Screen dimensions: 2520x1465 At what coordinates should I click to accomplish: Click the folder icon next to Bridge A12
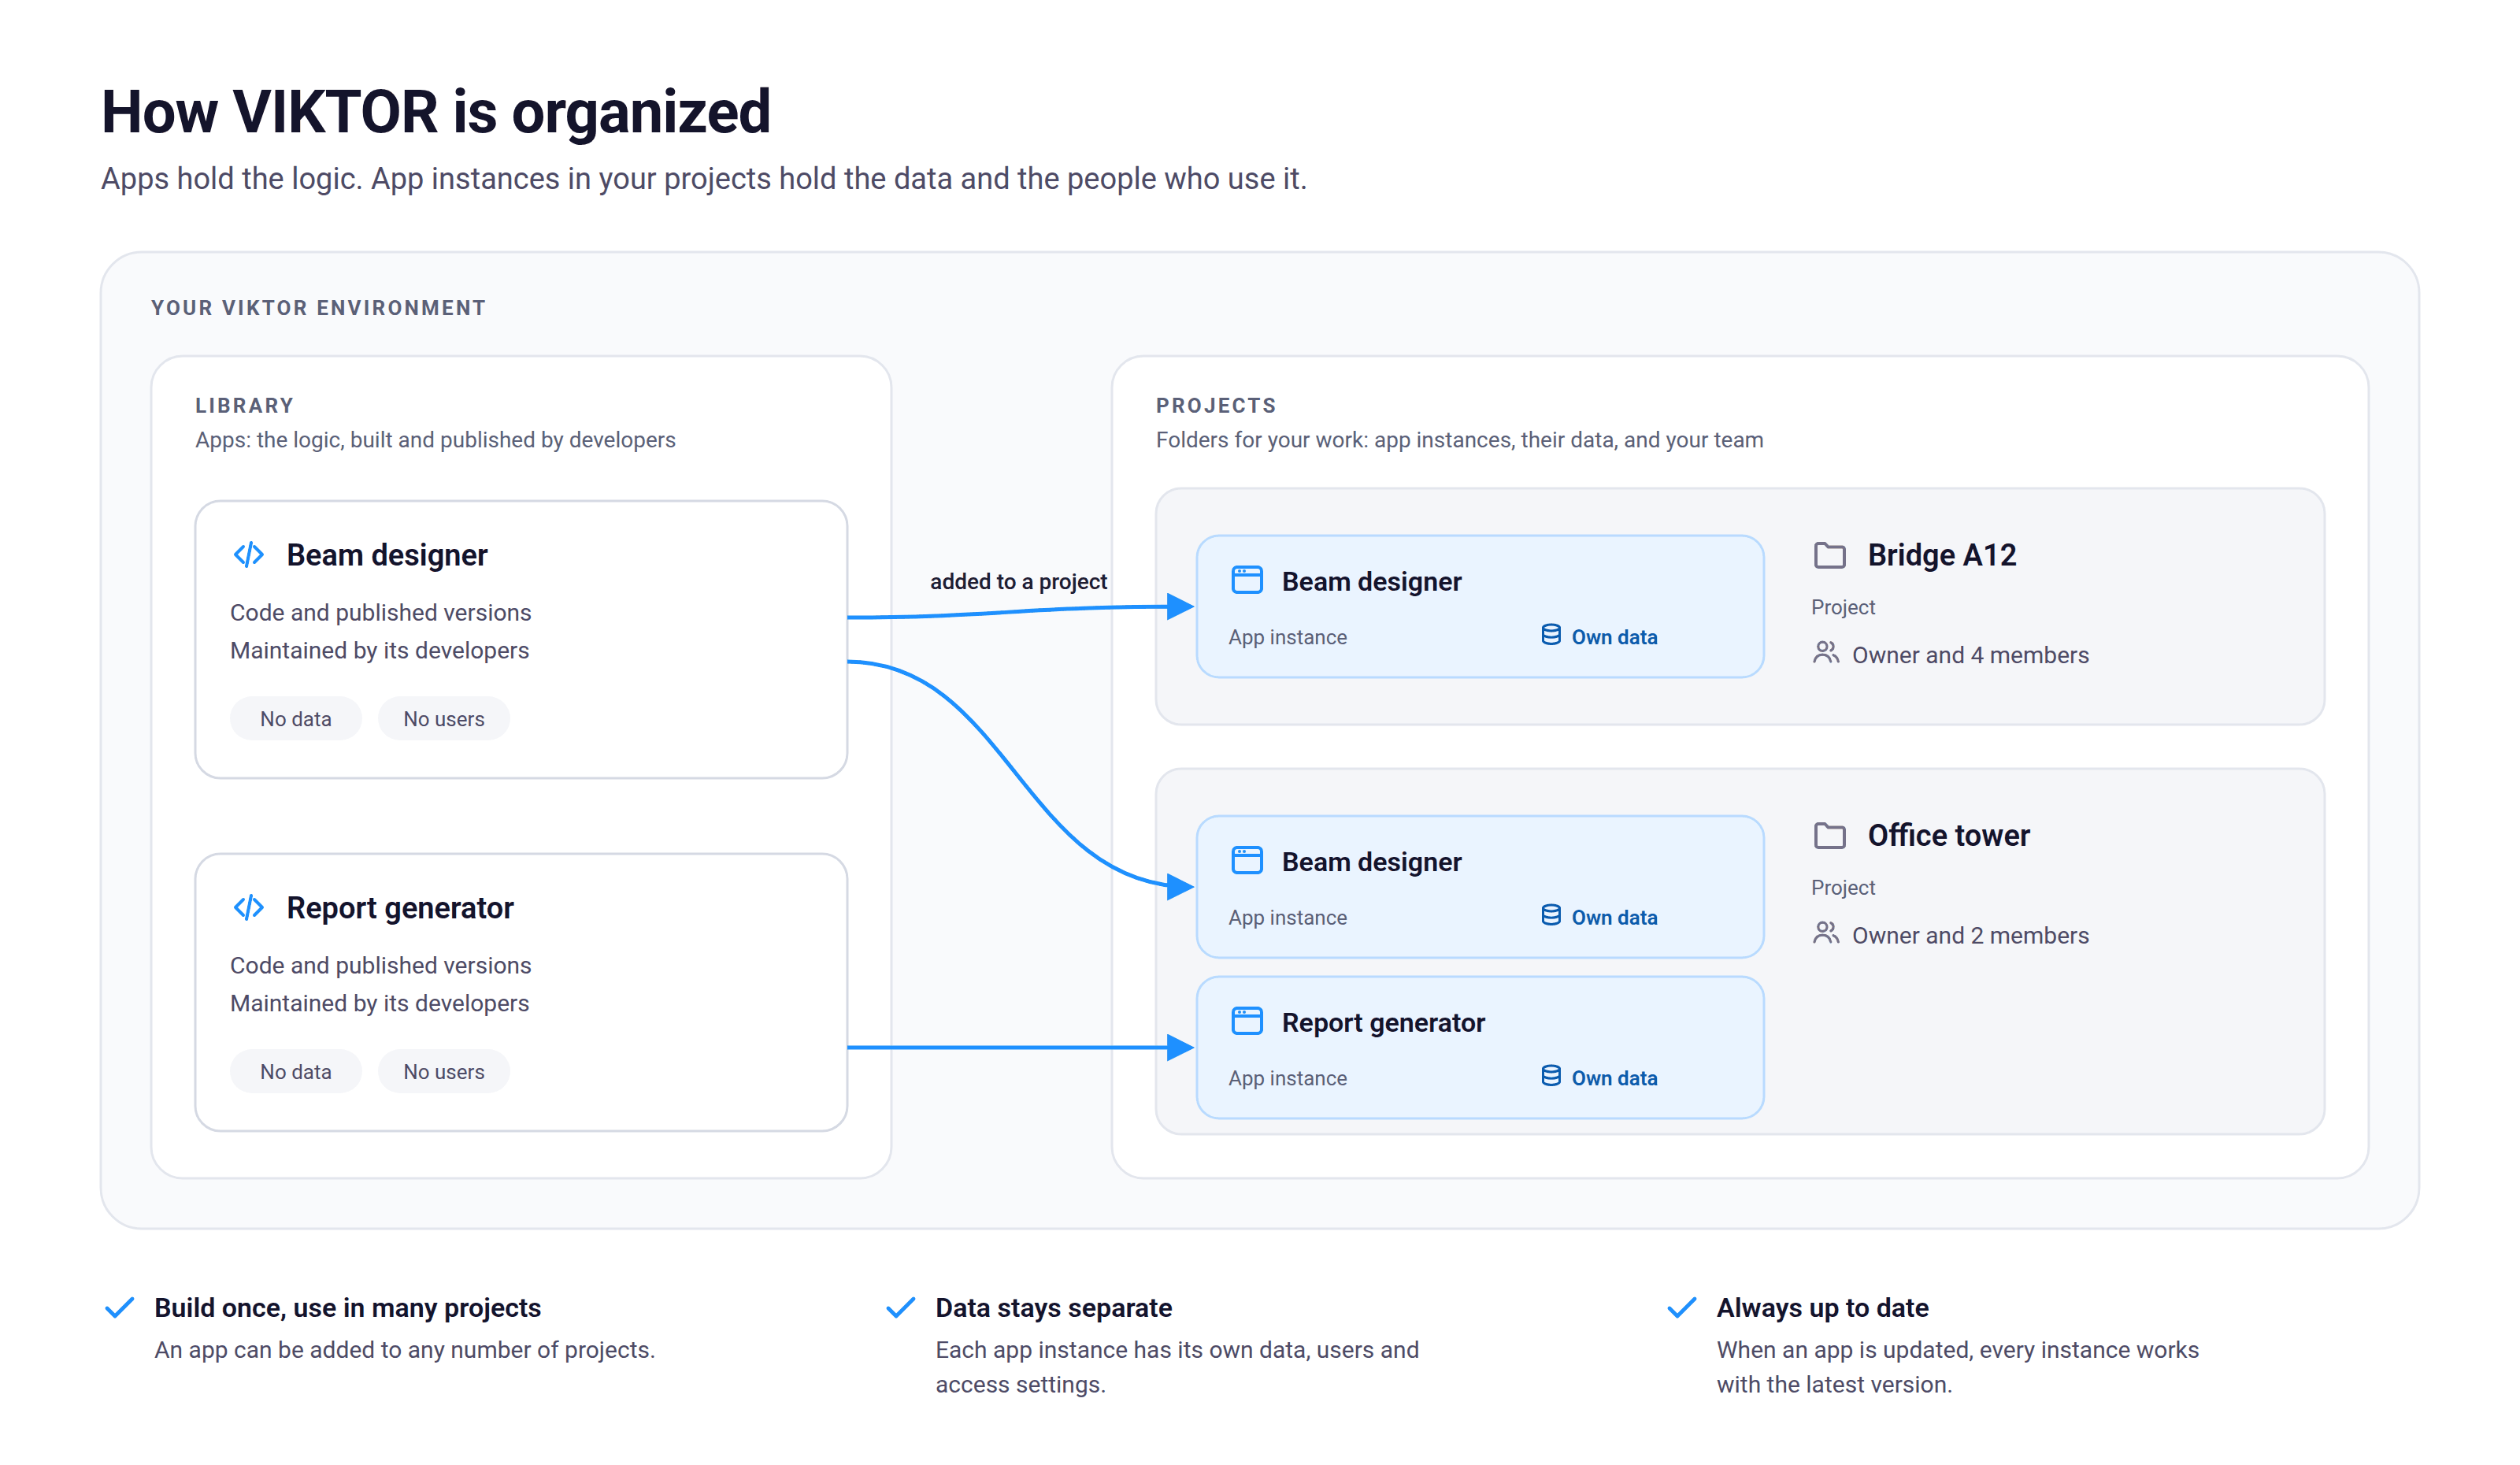1830,555
